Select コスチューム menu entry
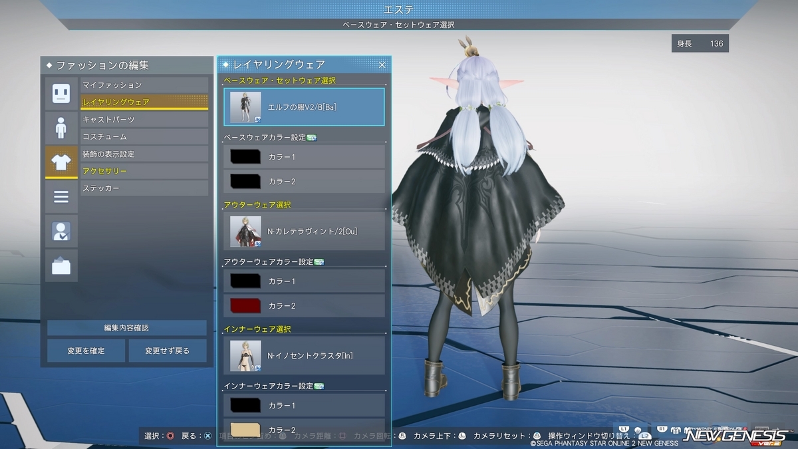The image size is (798, 449). 144,136
